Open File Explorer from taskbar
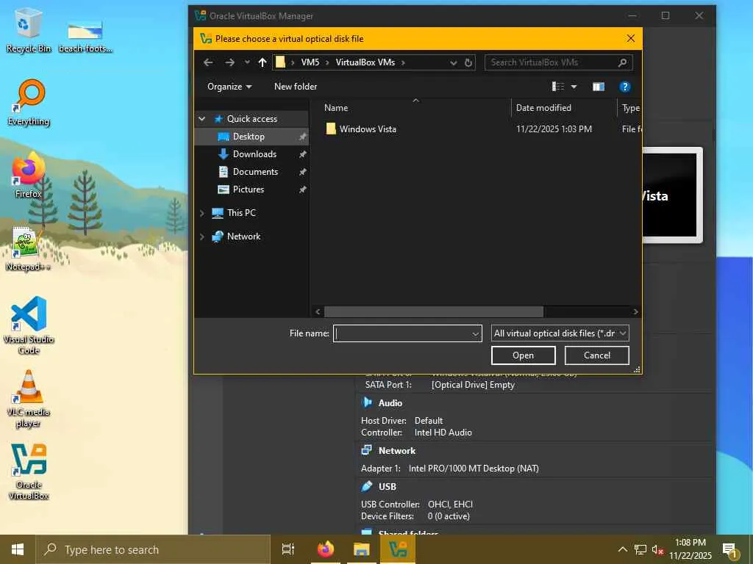This screenshot has height=564, width=753. click(361, 549)
